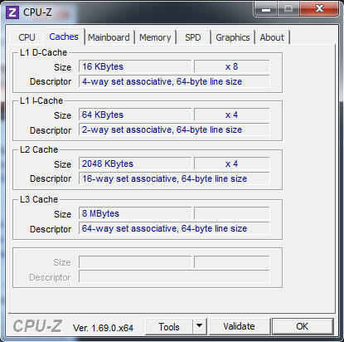This screenshot has height=342, width=344.
Task: Click L1 D-Cache size field 16 KBytes
Action: click(x=135, y=66)
